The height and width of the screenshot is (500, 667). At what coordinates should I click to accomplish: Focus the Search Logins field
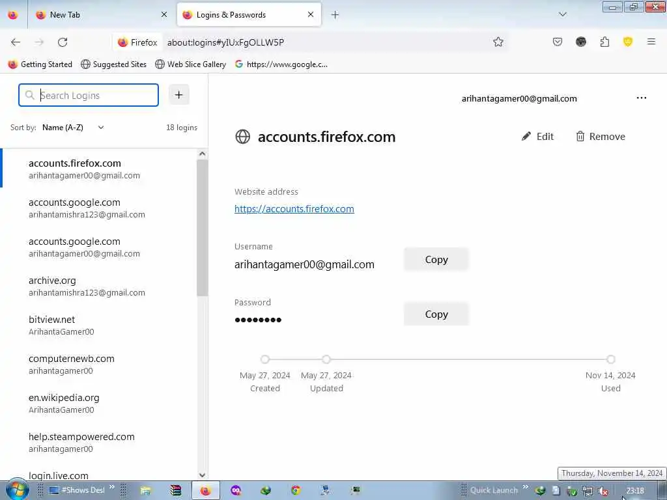pyautogui.click(x=89, y=95)
